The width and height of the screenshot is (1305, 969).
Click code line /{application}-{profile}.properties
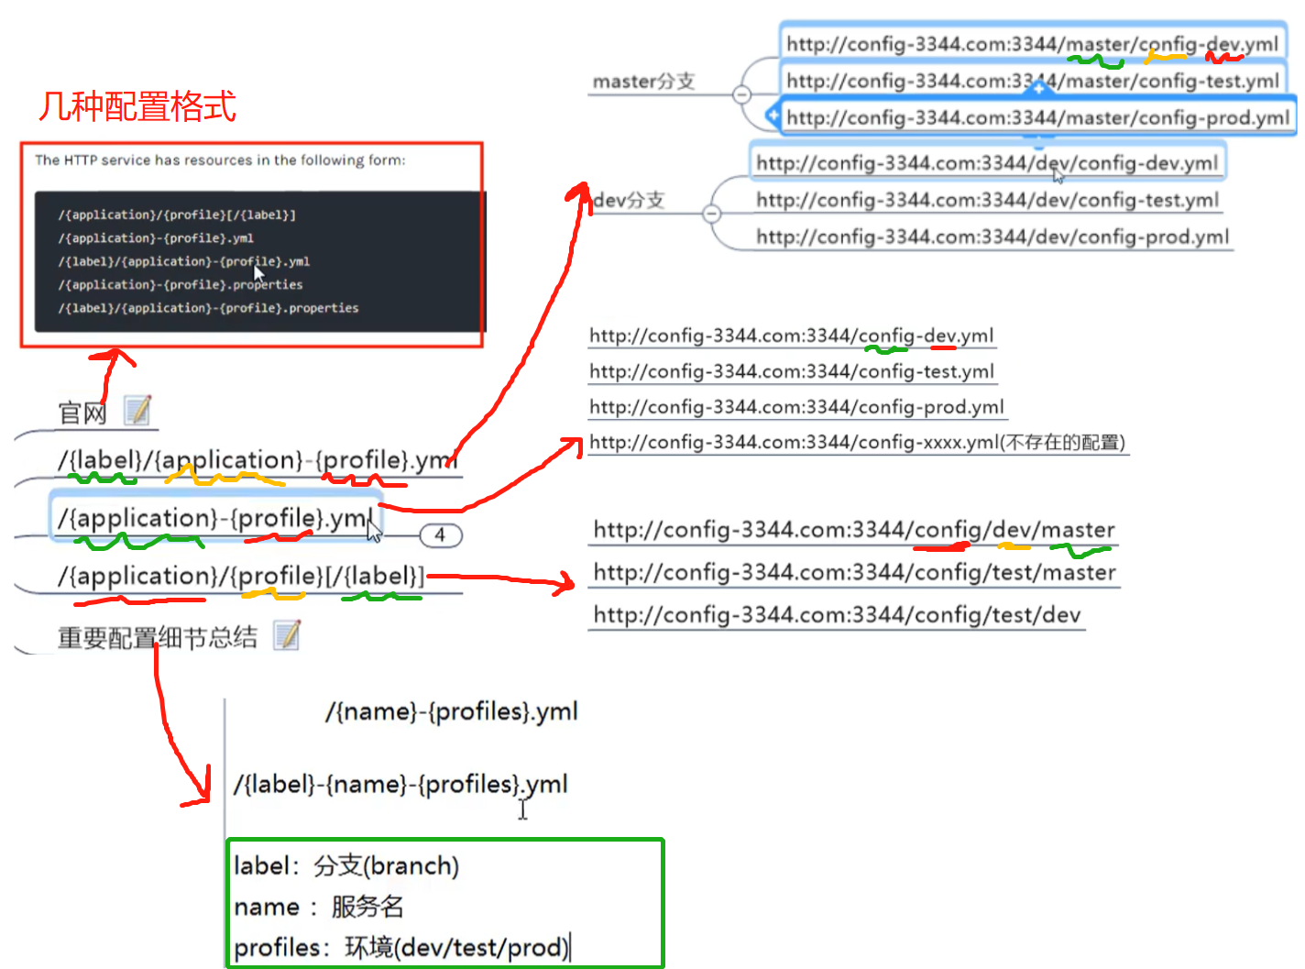[181, 285]
